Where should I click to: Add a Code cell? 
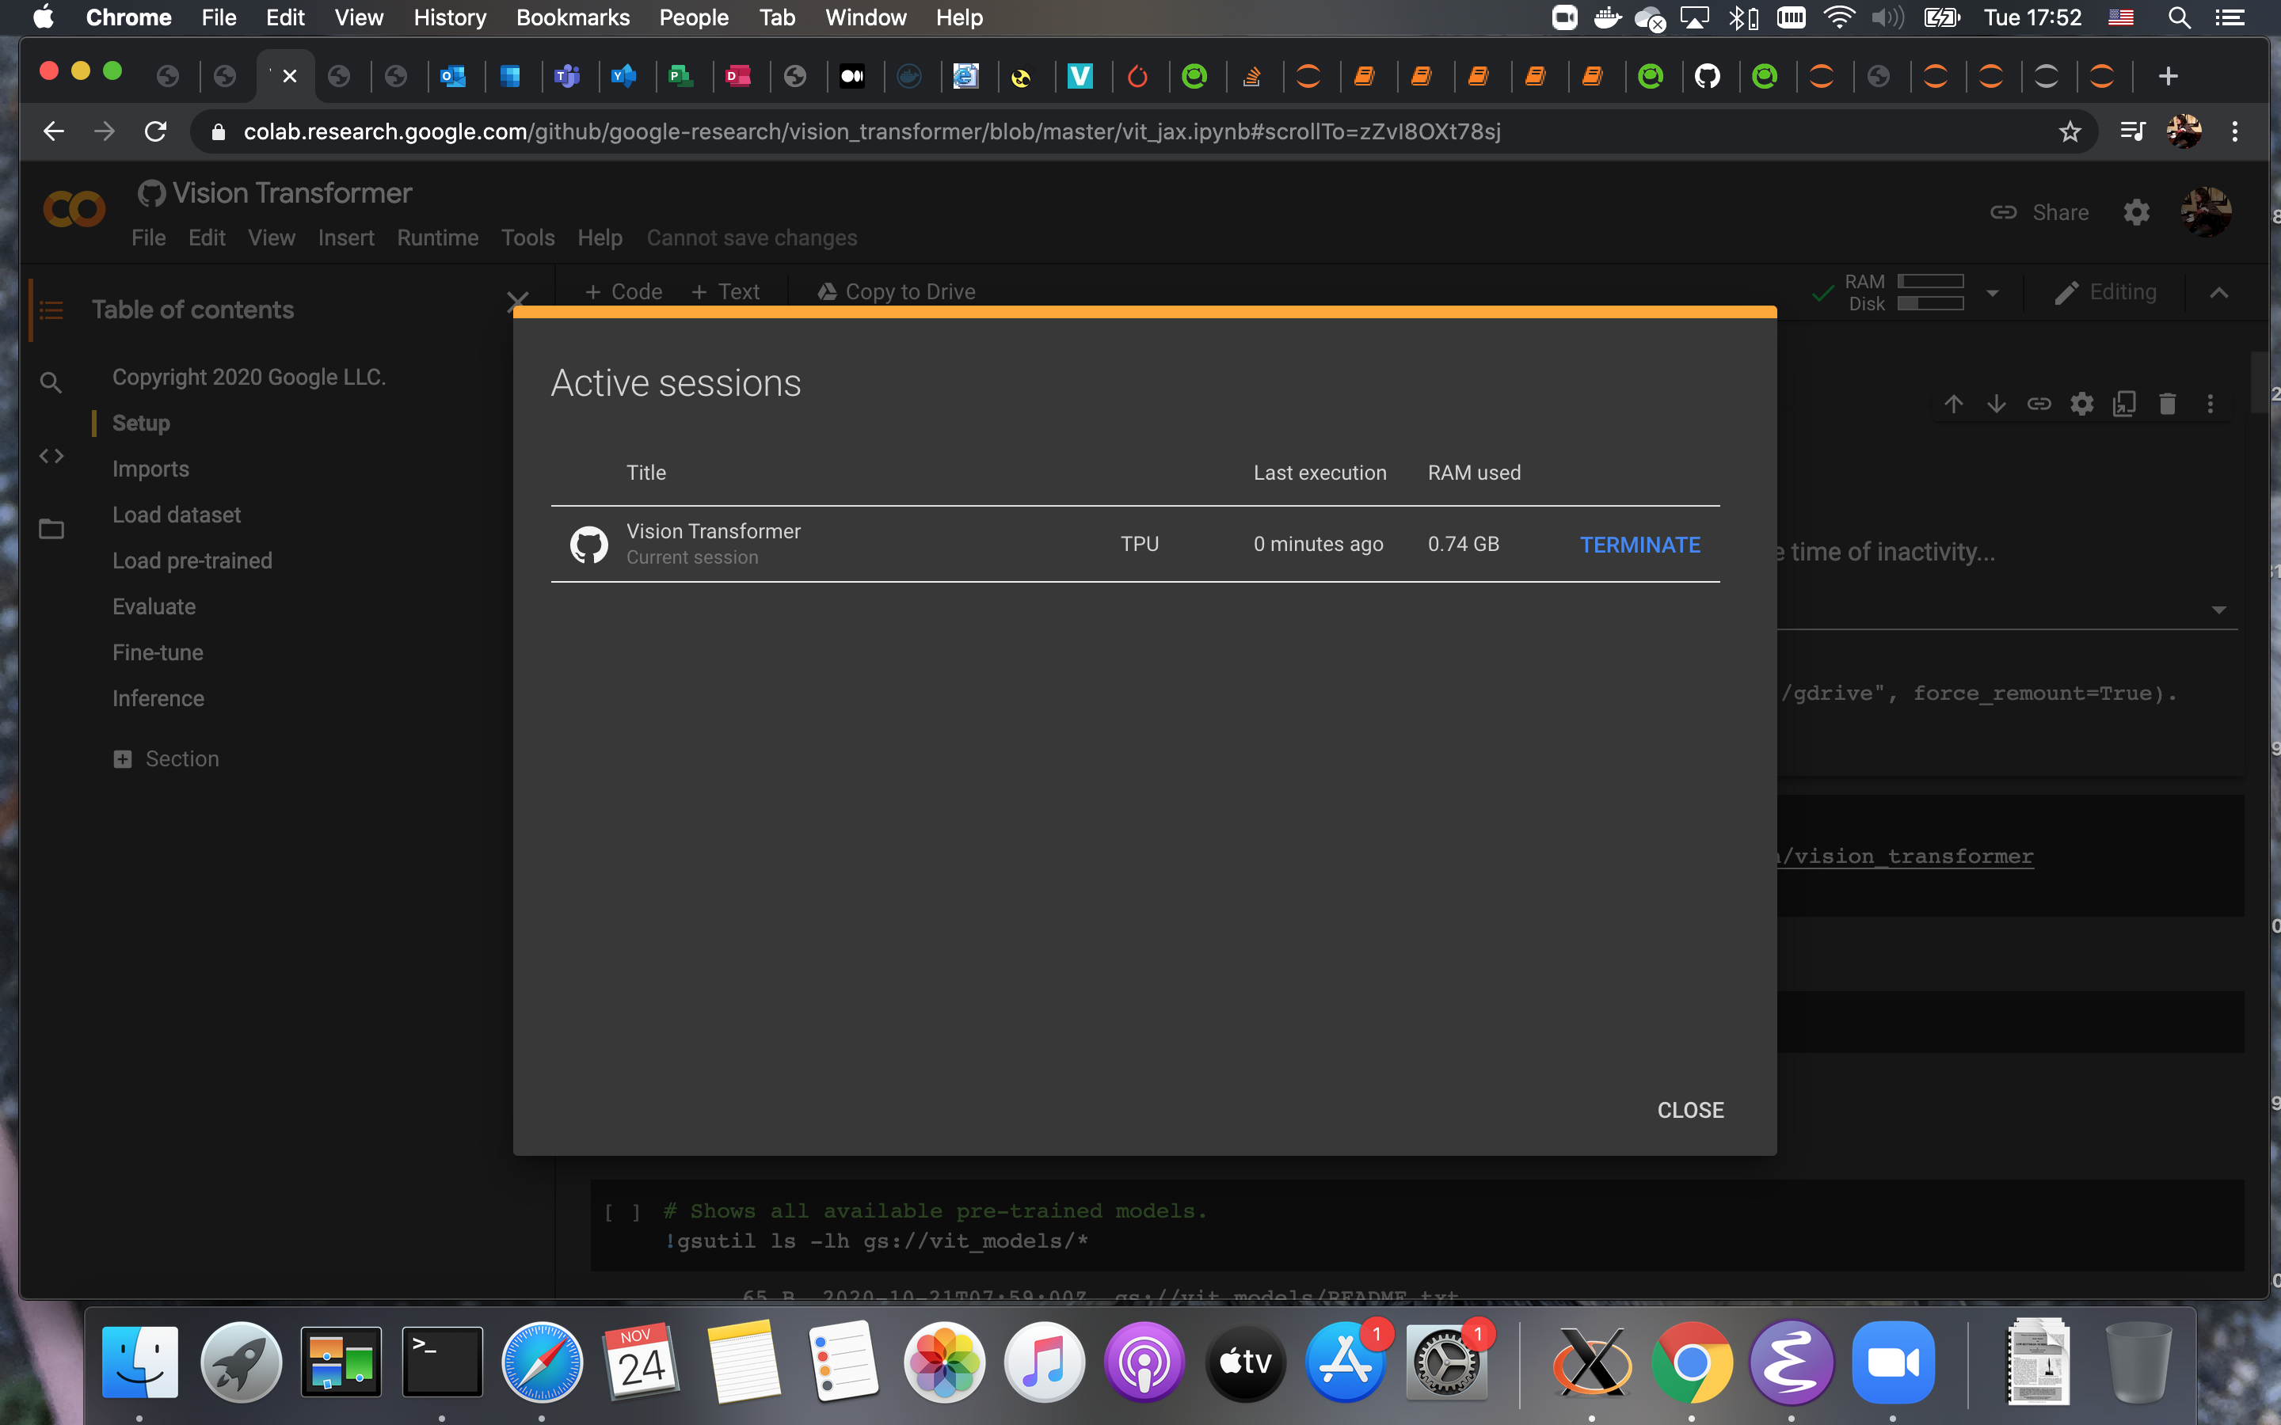[x=623, y=292]
